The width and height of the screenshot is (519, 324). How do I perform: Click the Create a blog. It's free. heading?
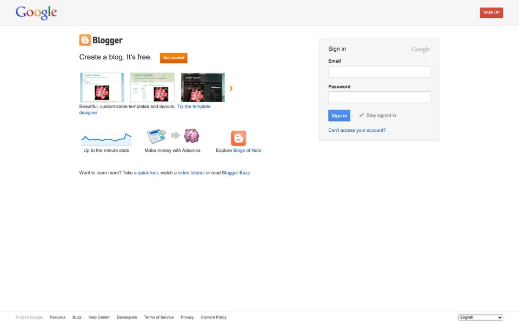[x=116, y=57]
